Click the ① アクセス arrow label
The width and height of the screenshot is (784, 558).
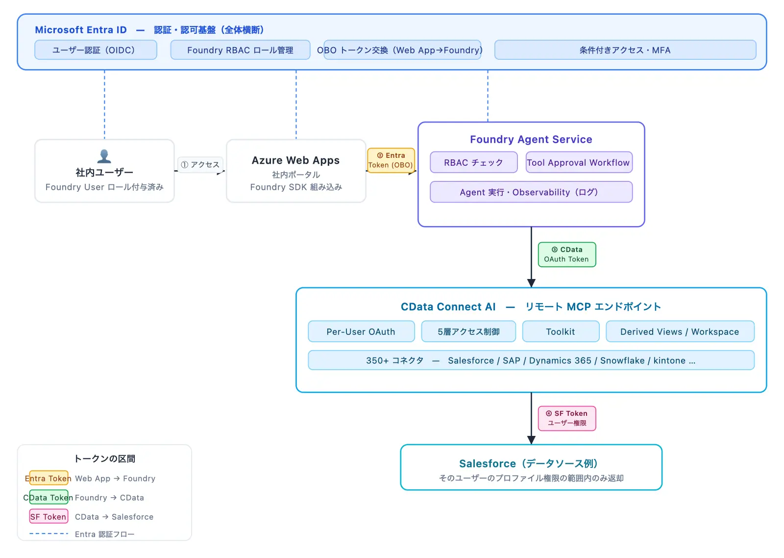200,165
